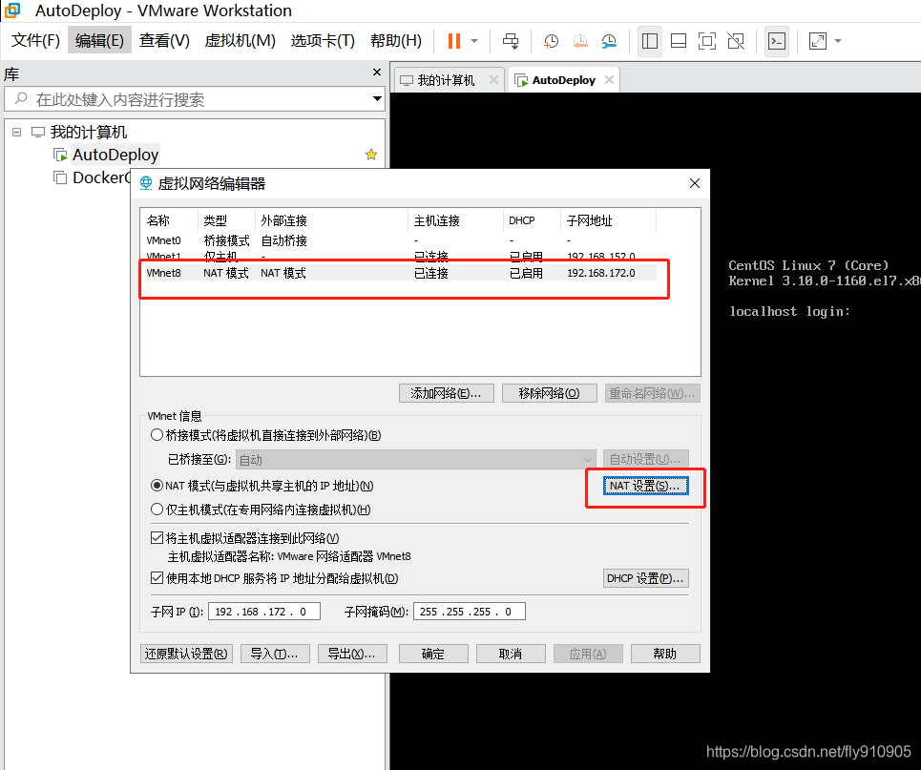Image resolution: width=921 pixels, height=770 pixels.
Task: Select the VMnet0 row in network list
Action: coord(399,240)
